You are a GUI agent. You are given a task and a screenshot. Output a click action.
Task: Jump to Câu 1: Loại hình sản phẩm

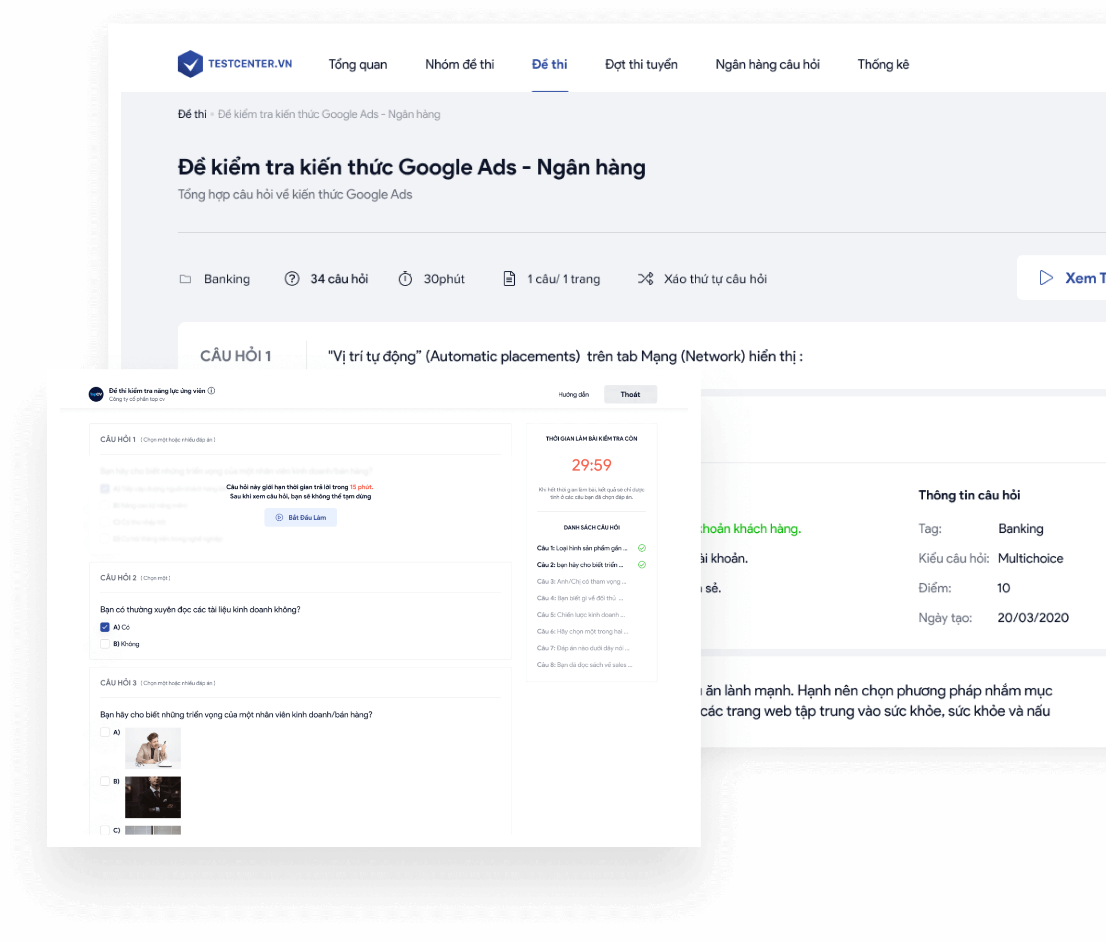(582, 549)
